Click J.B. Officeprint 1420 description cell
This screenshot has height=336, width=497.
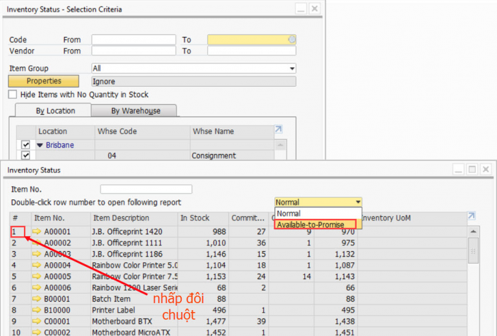tap(134, 232)
